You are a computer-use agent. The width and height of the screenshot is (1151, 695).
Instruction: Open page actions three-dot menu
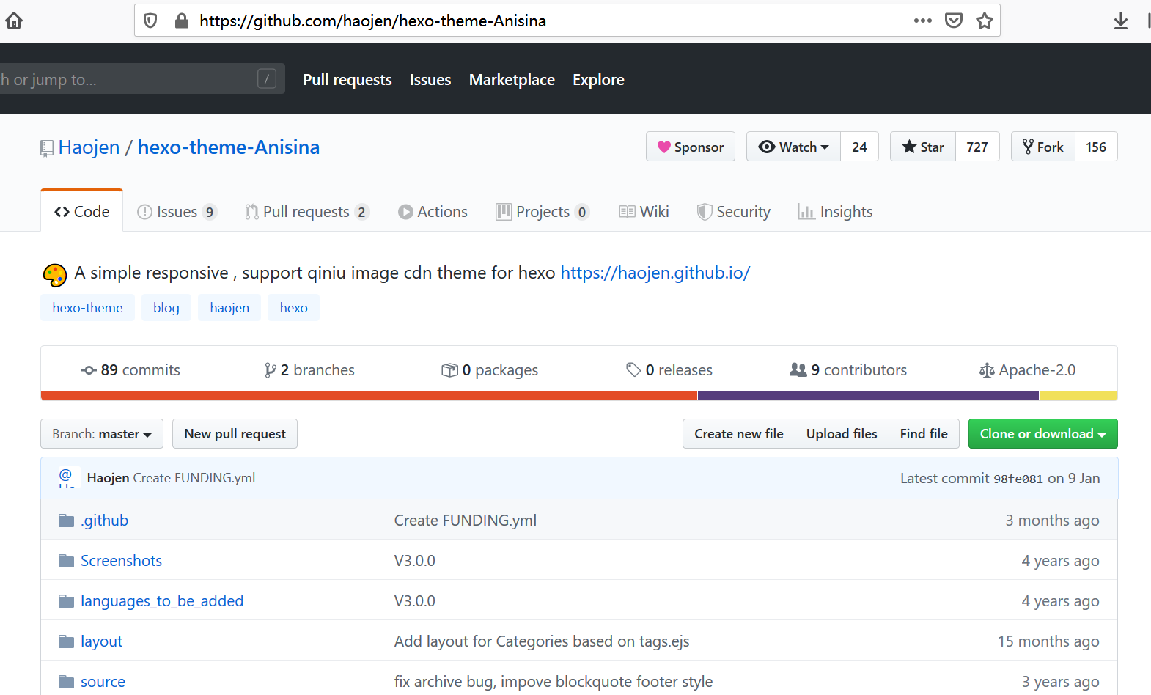(923, 21)
